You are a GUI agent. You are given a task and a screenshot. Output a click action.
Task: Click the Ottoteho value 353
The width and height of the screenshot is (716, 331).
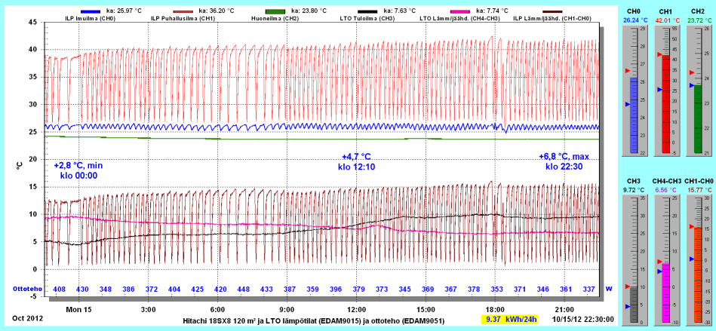pos(496,289)
